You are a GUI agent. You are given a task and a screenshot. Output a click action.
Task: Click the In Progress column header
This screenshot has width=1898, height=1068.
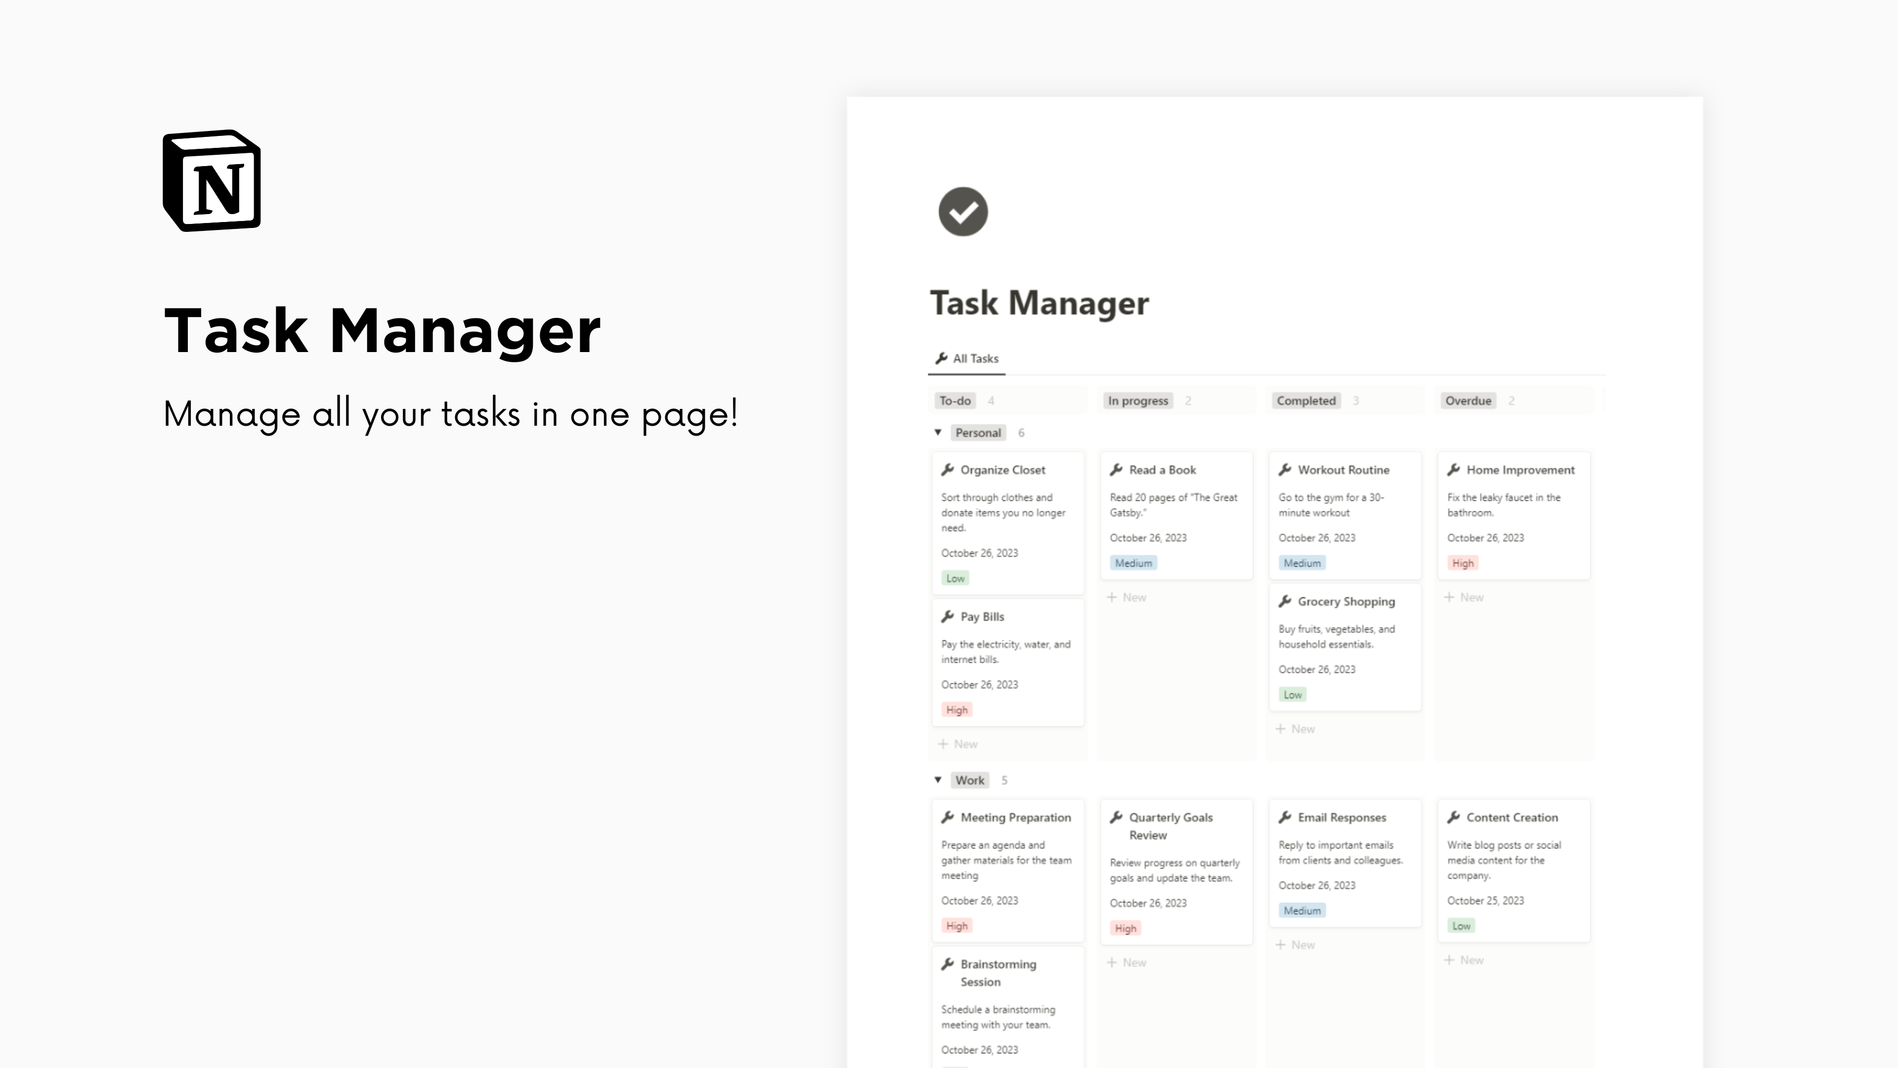[x=1138, y=400]
